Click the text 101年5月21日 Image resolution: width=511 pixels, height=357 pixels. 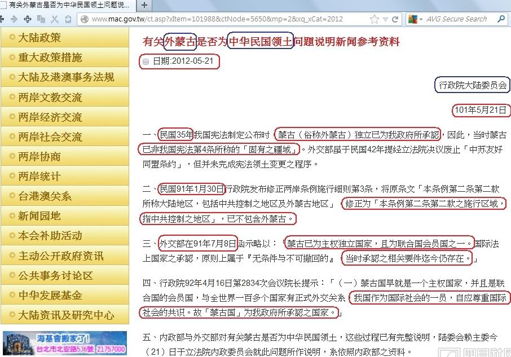pos(481,110)
